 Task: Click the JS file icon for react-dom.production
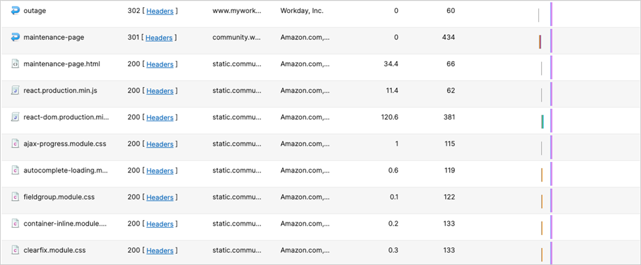pyautogui.click(x=16, y=117)
